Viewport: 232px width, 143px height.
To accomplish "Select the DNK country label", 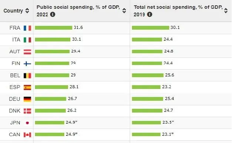I will pyautogui.click(x=15, y=111).
